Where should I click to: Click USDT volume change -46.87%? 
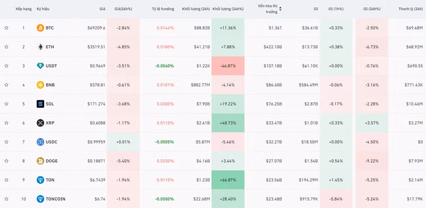(228, 66)
